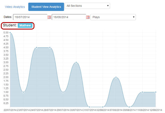Click the 30/07/2014 x-axis label
This screenshot has width=165, height=113.
coord(76,110)
